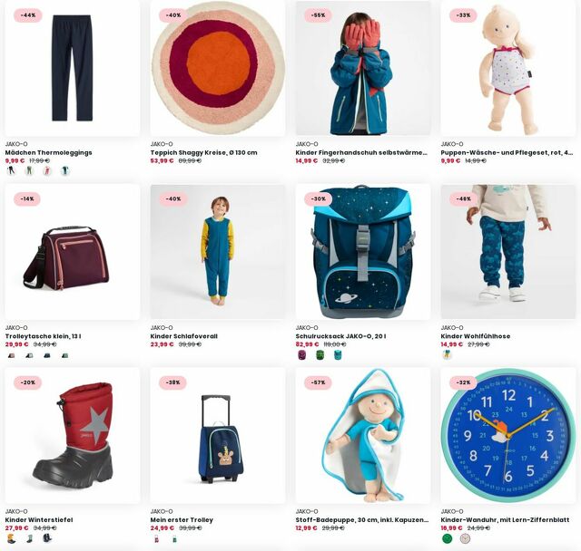Viewport: 581px width, 551px height.
Task: Select the dark blue Trolleytasche klein variant
Action: tap(47, 355)
